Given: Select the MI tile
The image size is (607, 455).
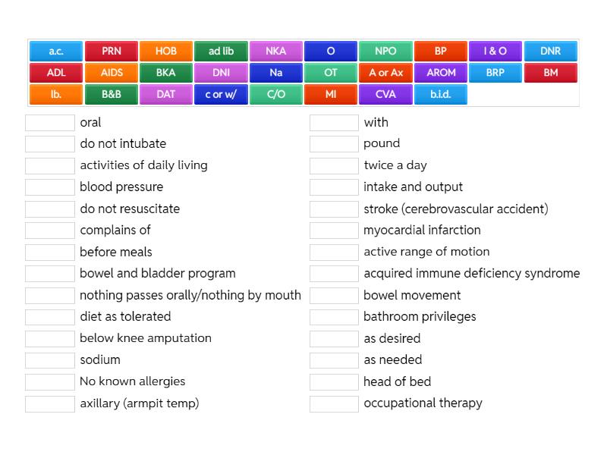Looking at the screenshot, I should 331,94.
